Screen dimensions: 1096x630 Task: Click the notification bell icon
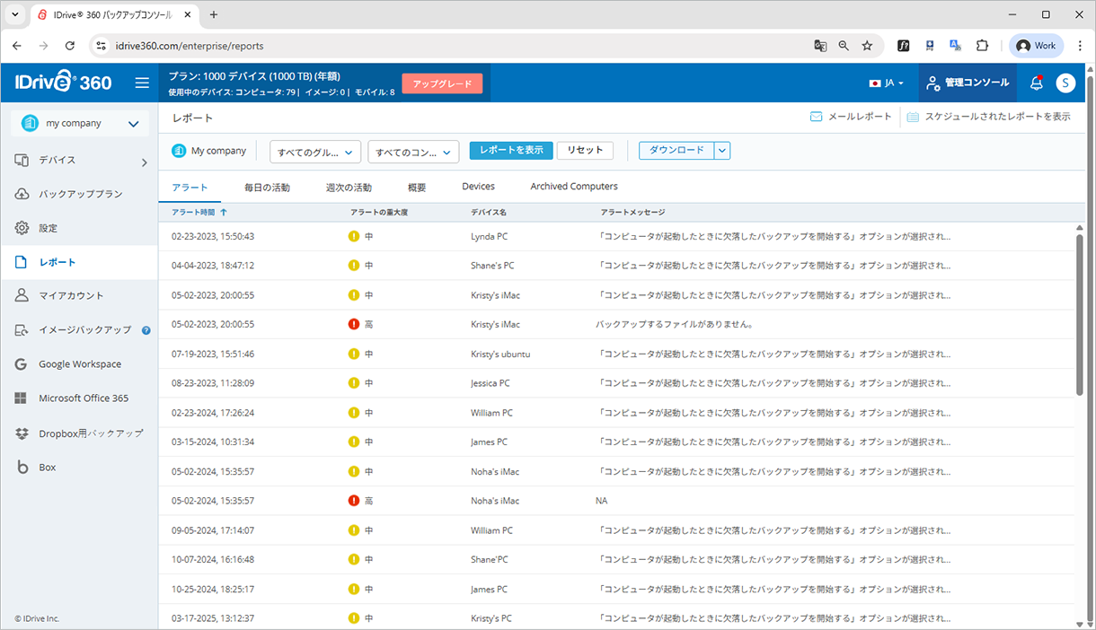coord(1036,83)
